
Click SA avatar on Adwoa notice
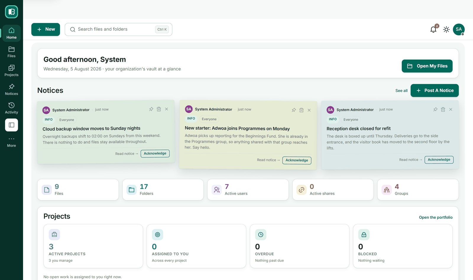pyautogui.click(x=189, y=109)
